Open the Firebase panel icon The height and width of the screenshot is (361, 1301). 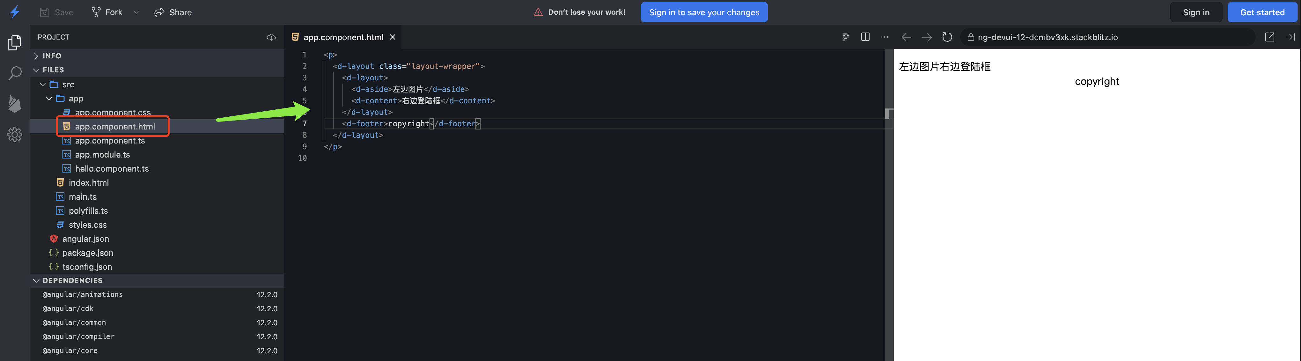(15, 104)
